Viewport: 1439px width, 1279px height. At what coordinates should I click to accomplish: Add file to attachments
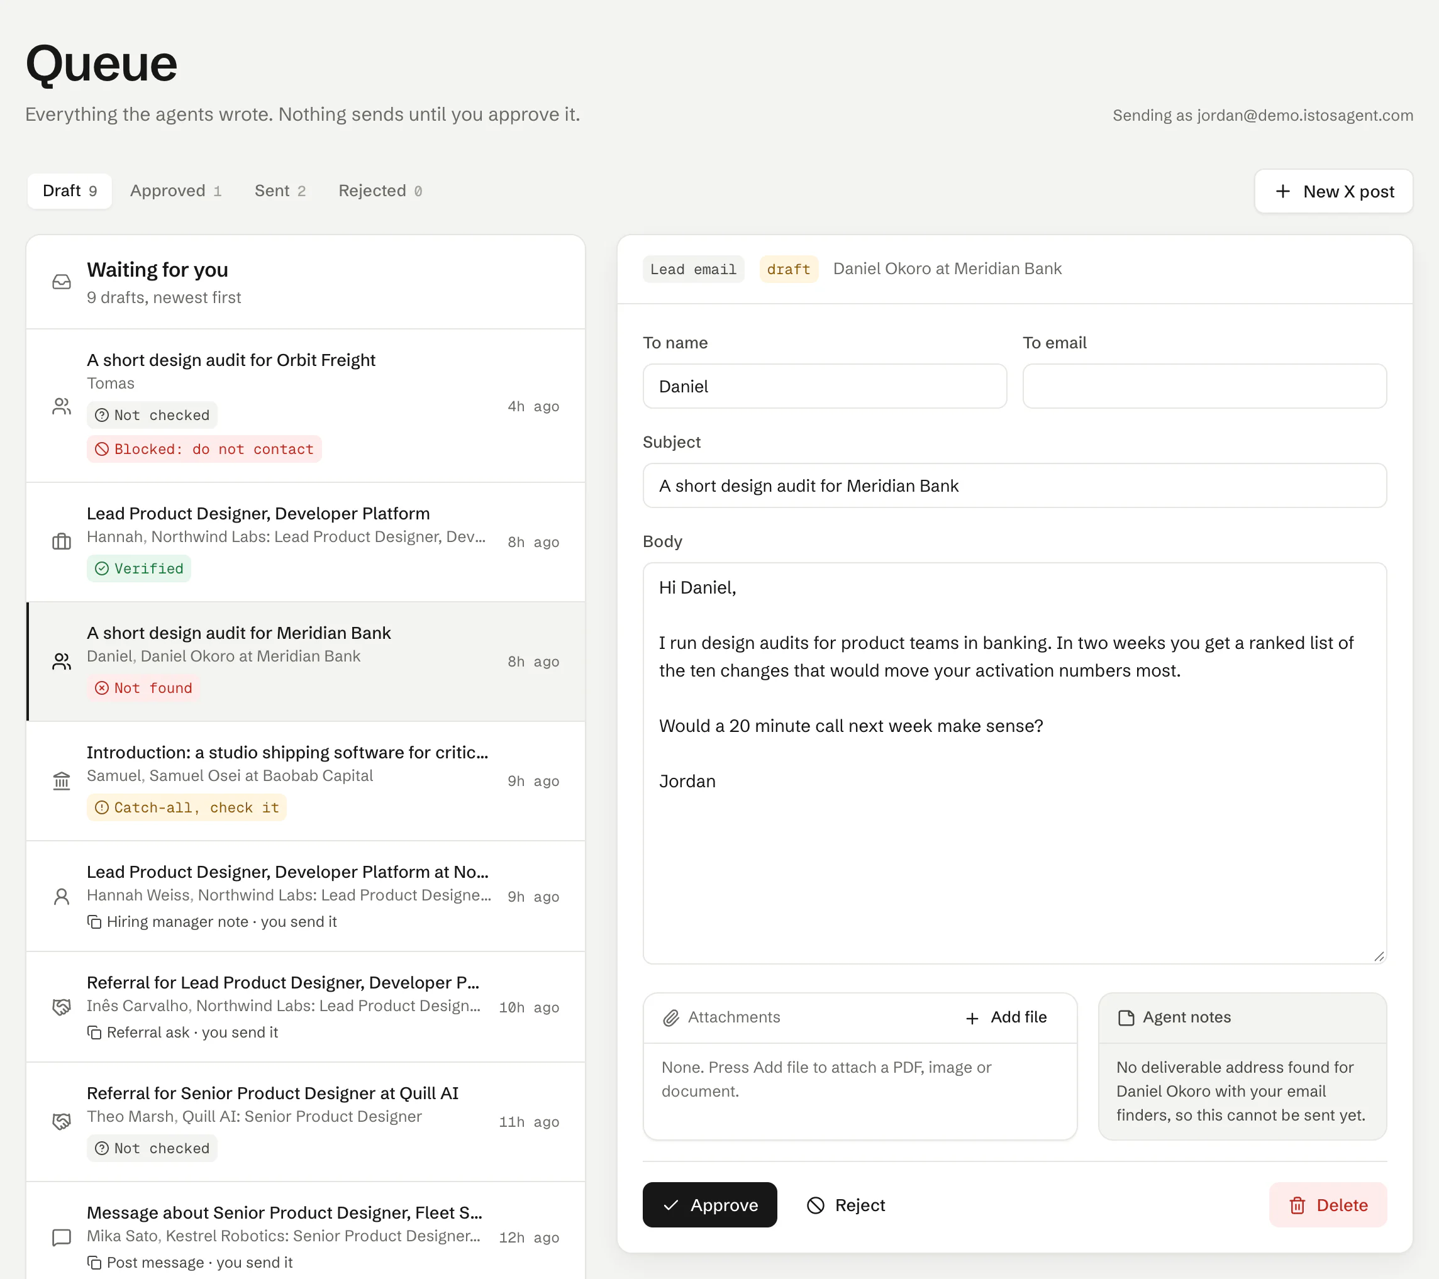pos(1006,1017)
